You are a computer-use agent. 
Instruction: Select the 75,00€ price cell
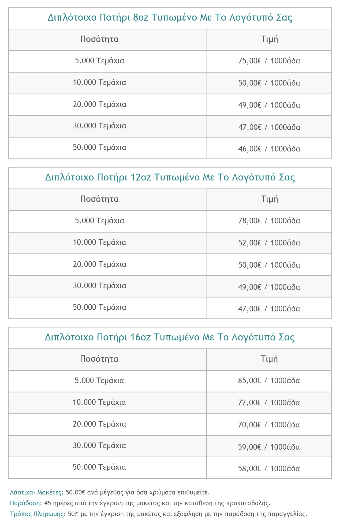[269, 61]
